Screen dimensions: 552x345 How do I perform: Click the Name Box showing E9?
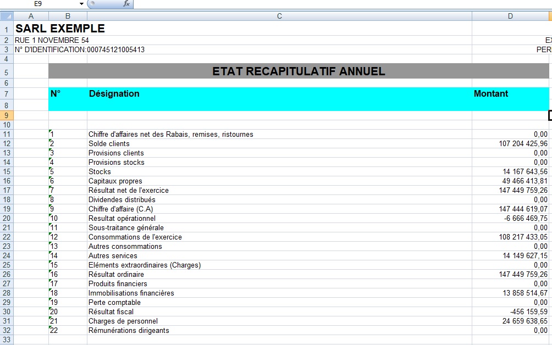point(38,4)
